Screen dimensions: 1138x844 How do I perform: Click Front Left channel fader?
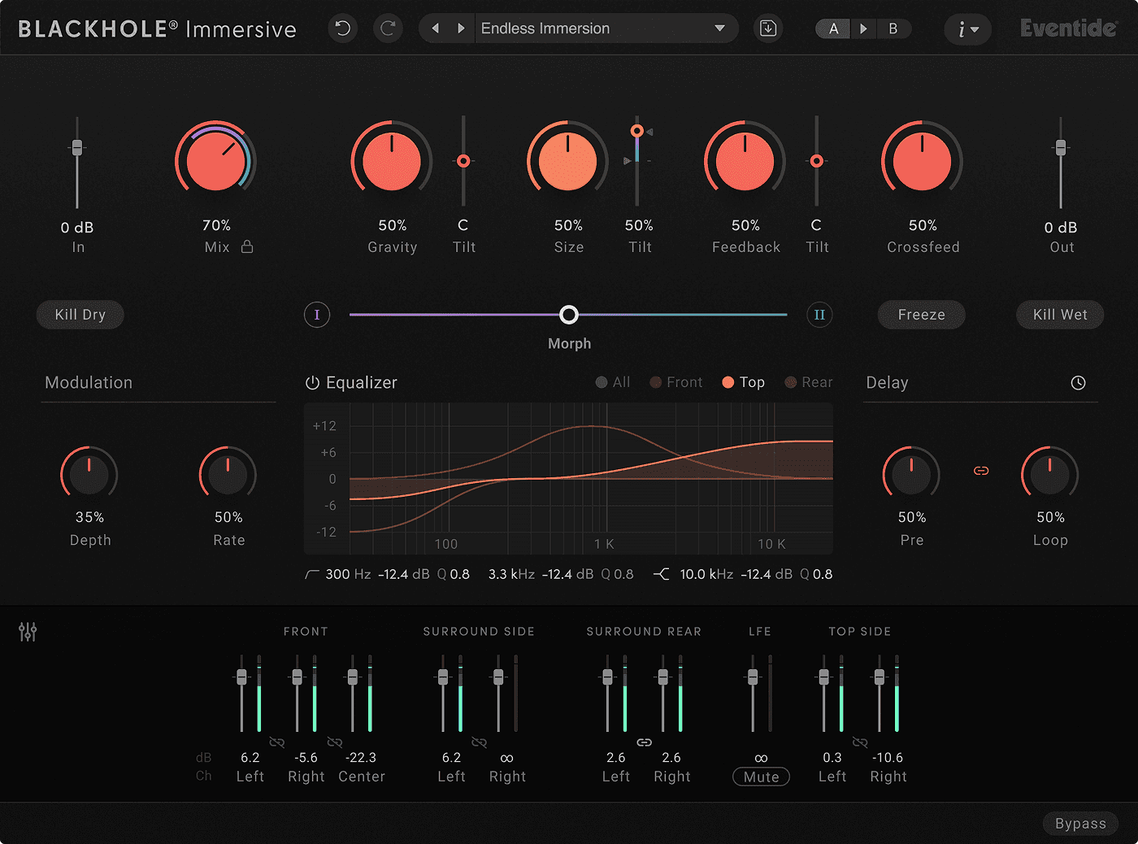point(241,677)
